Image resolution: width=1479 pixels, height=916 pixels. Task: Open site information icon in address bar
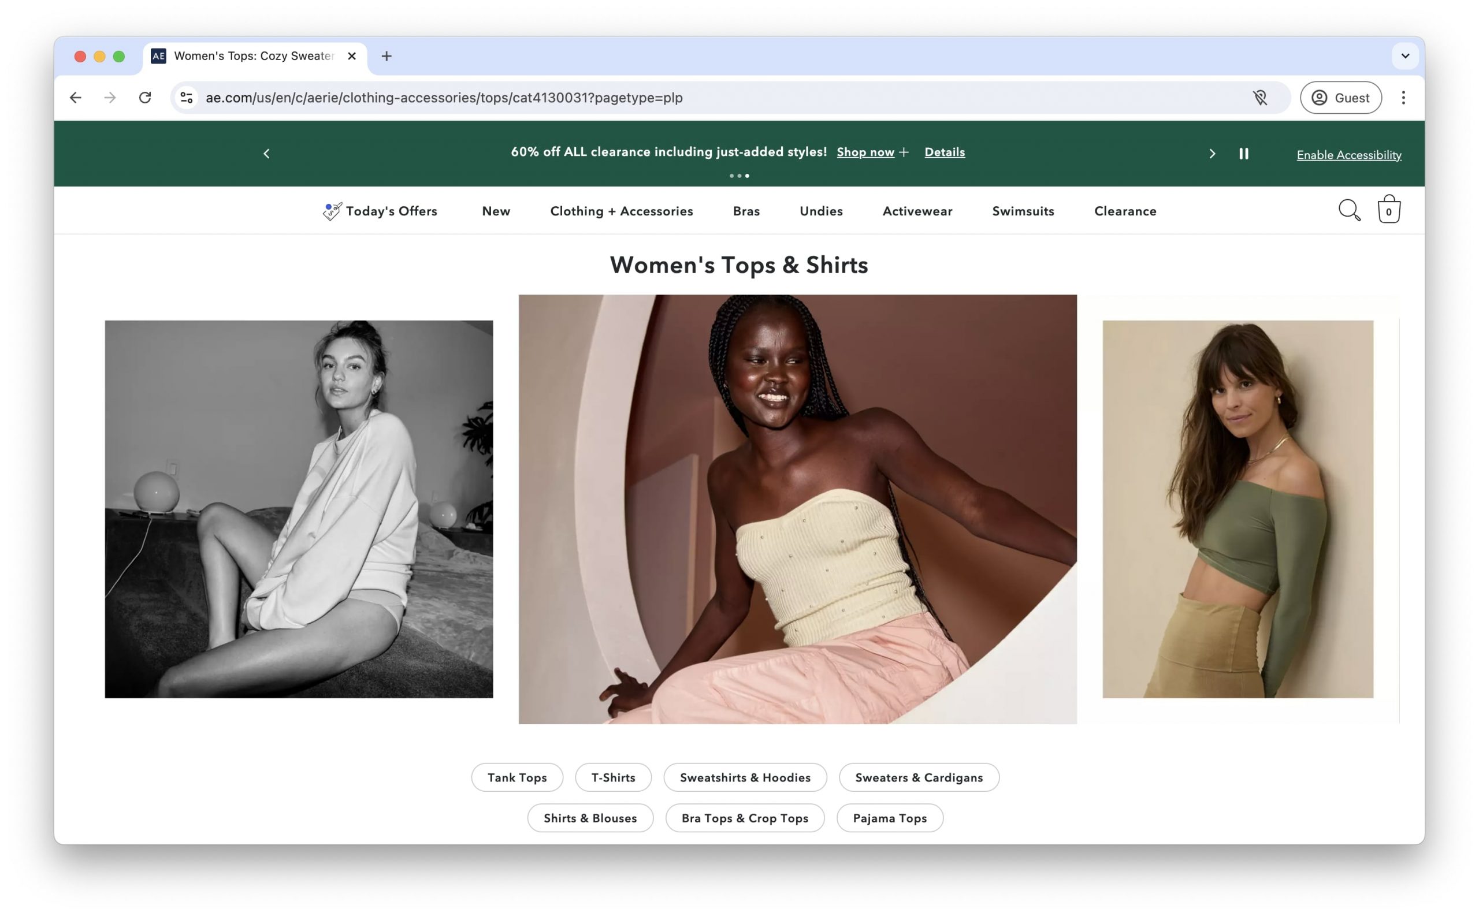pyautogui.click(x=187, y=98)
